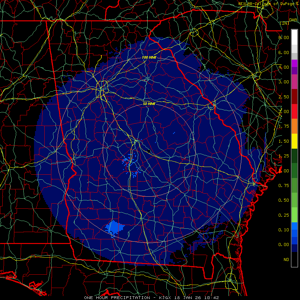The image size is (300, 300).
Task: Click the KJGX radar site identifier
Action: coord(165,298)
